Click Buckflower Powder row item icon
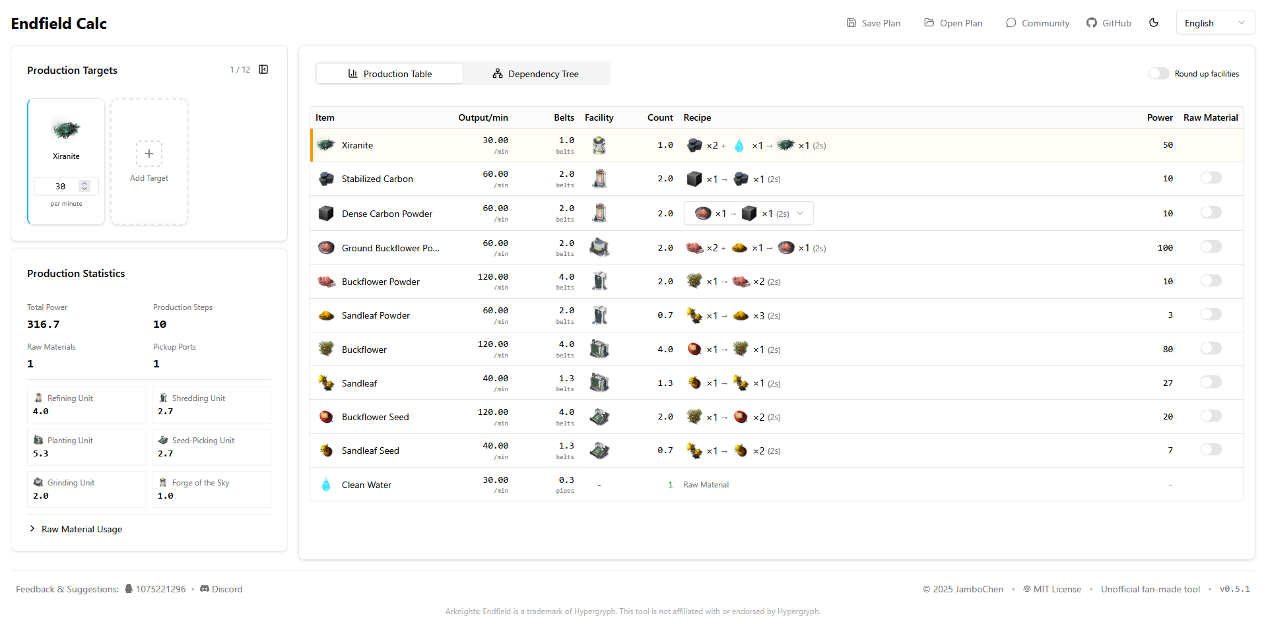 (x=326, y=282)
